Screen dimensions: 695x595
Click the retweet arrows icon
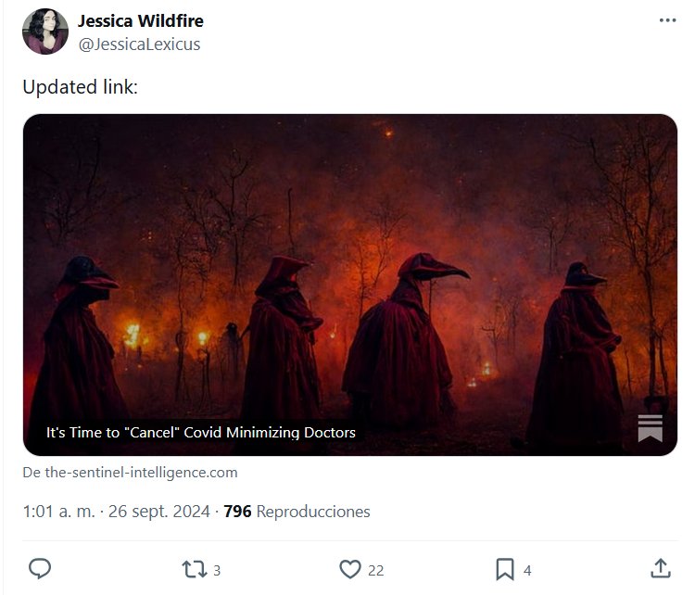pyautogui.click(x=193, y=569)
